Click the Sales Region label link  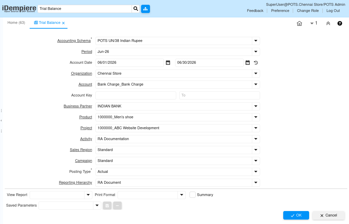[x=81, y=150]
